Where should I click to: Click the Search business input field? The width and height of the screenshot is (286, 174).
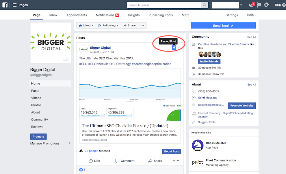click(x=164, y=5)
